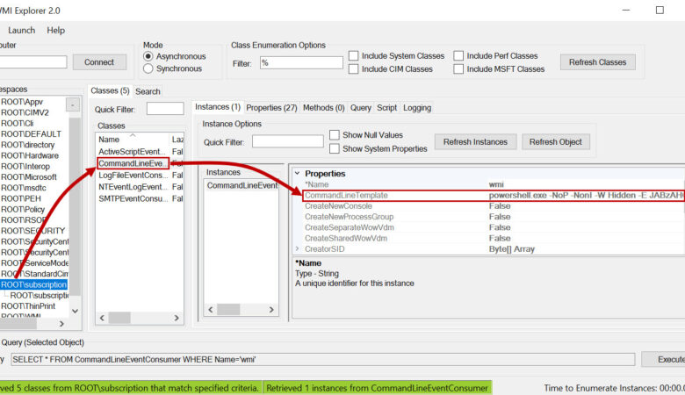Select ROOT\ThinPrint namespace
The width and height of the screenshot is (685, 395).
click(x=28, y=306)
